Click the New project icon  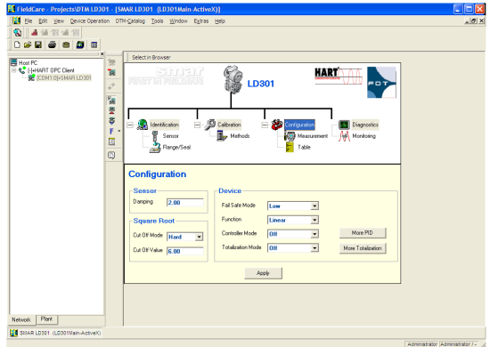tap(17, 45)
